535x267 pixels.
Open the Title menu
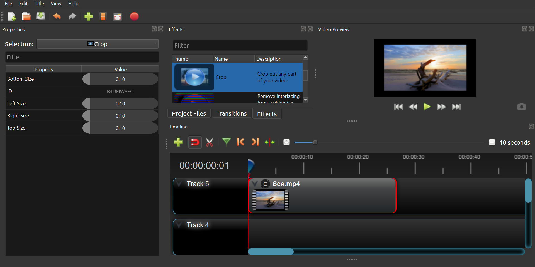[x=39, y=4]
